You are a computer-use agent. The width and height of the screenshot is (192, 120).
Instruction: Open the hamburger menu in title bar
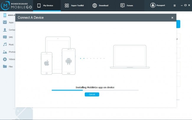click(x=175, y=6)
